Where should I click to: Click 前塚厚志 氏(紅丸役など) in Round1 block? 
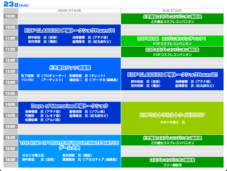click(x=92, y=42)
